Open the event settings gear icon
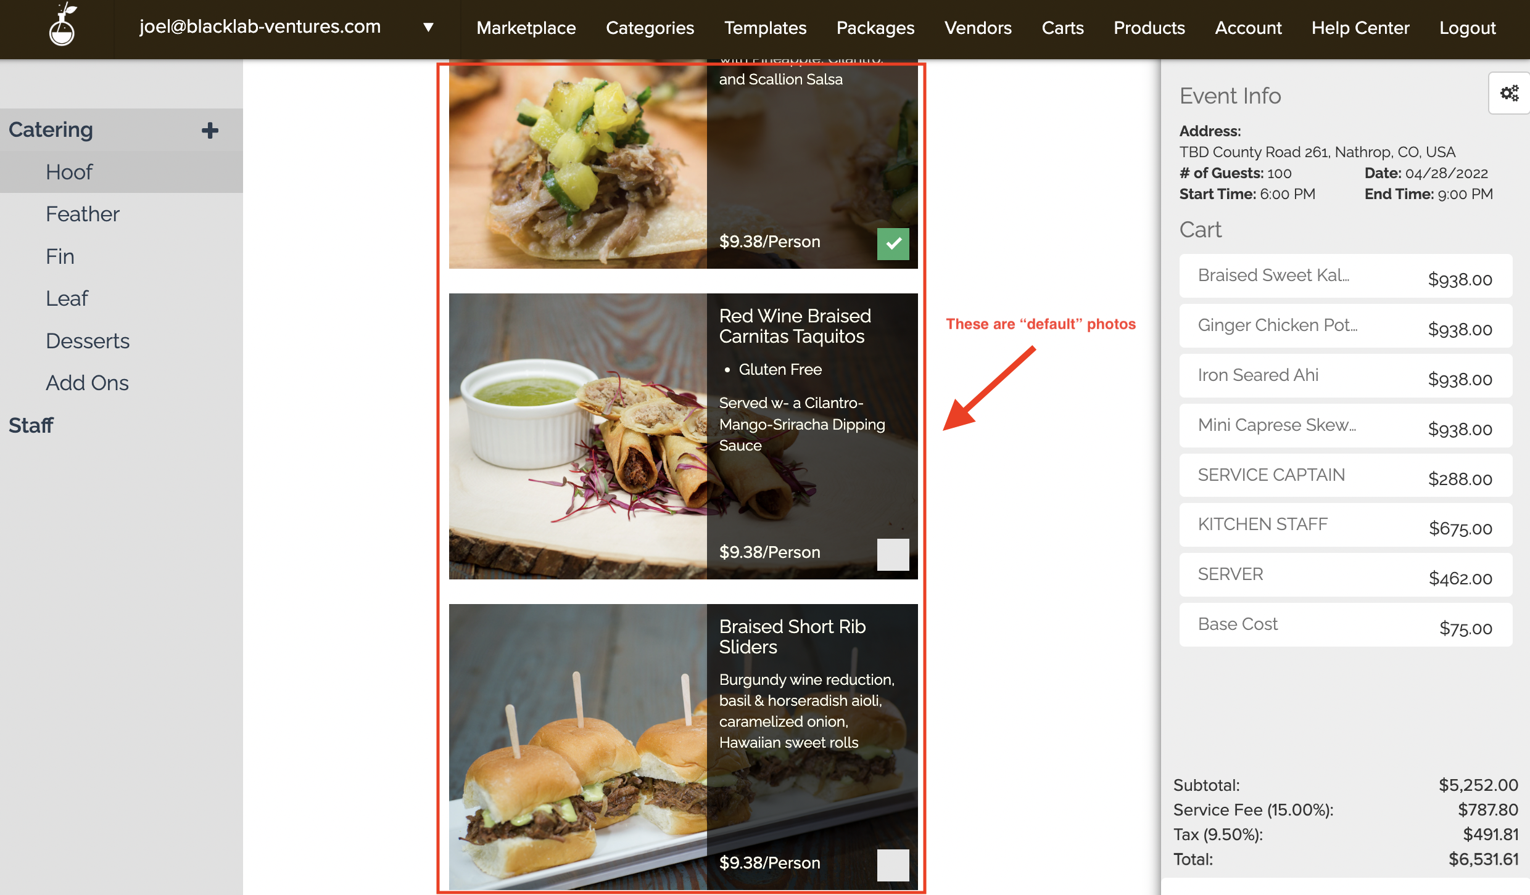The width and height of the screenshot is (1530, 895). pyautogui.click(x=1509, y=93)
